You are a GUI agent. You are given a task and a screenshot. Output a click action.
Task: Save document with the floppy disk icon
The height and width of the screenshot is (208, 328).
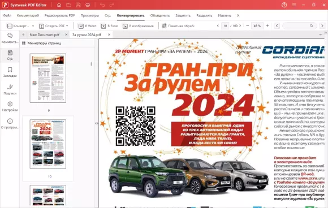coord(78,5)
